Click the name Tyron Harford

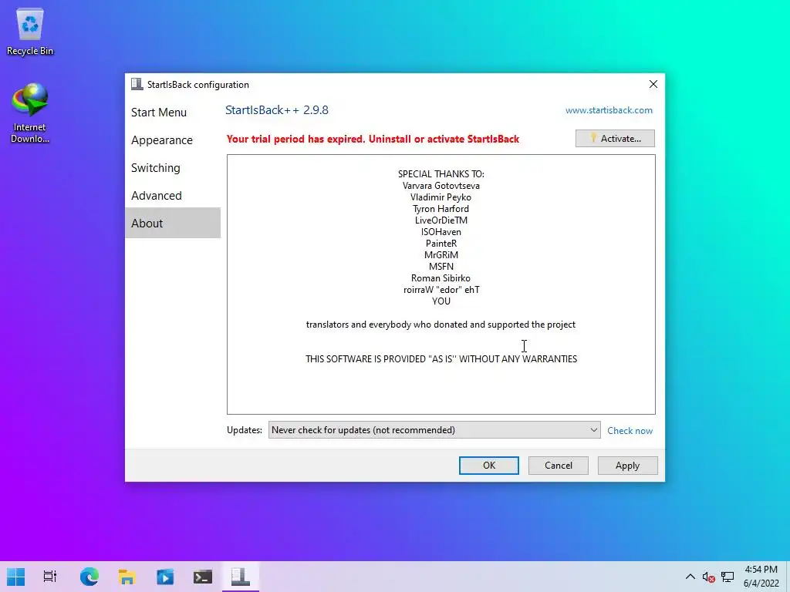[441, 209]
